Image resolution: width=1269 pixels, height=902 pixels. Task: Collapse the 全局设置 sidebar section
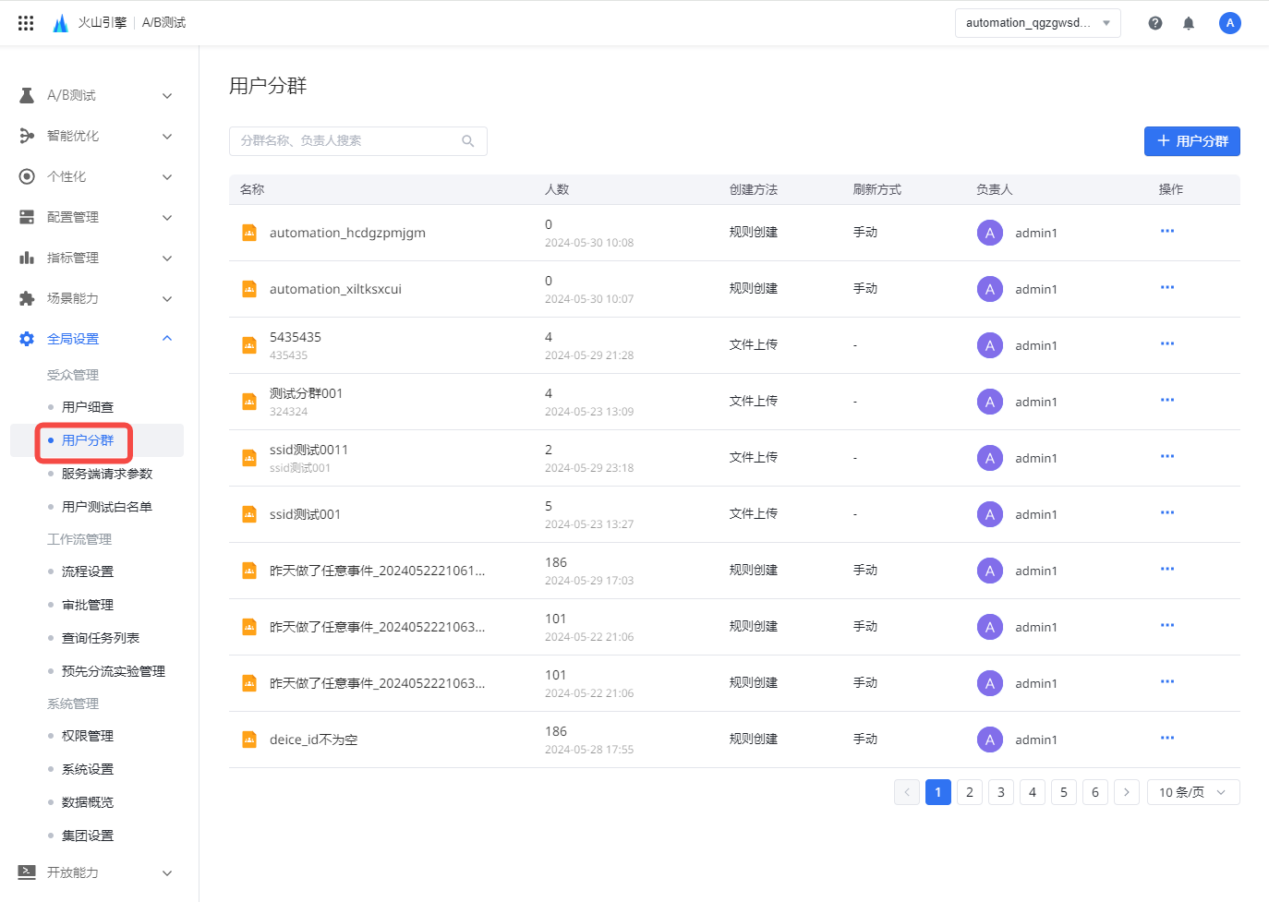tap(167, 339)
